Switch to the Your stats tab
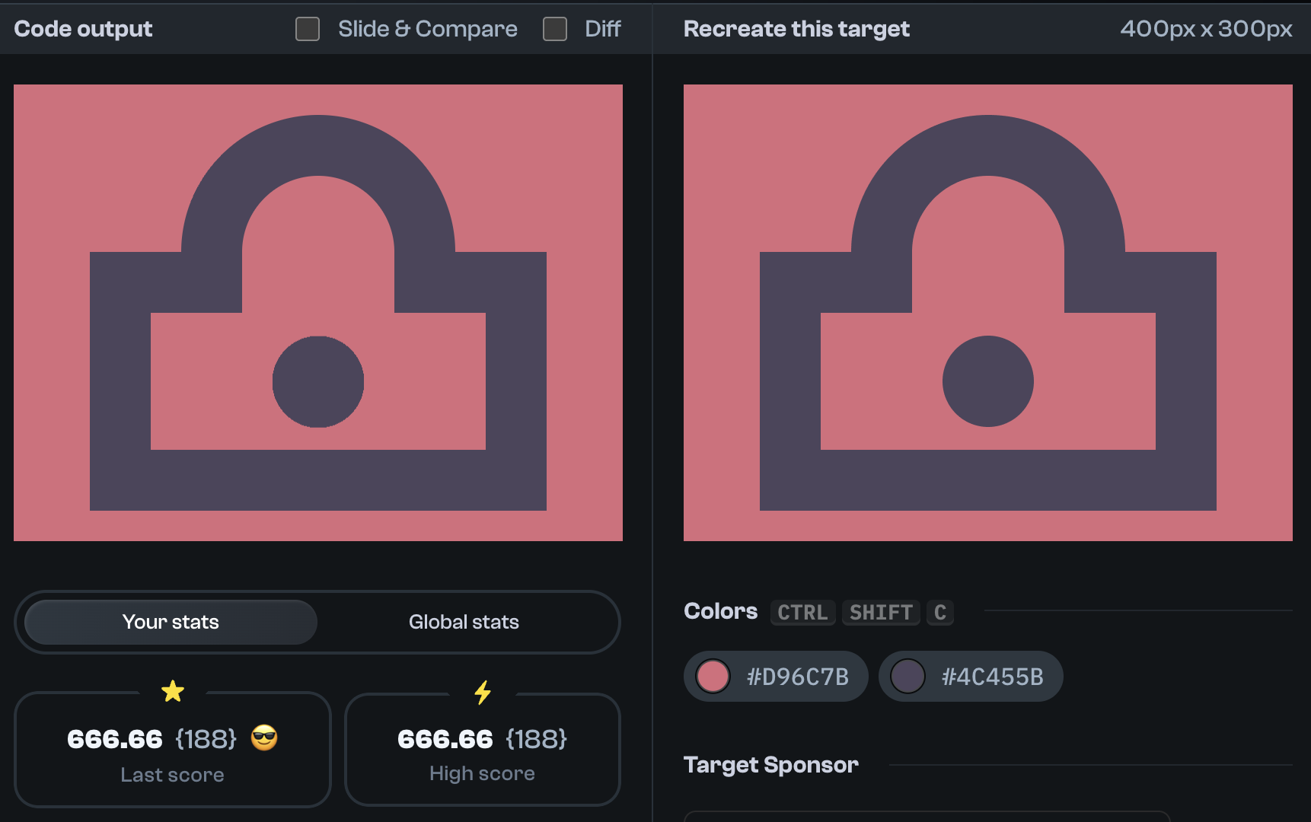1311x822 pixels. 171,622
